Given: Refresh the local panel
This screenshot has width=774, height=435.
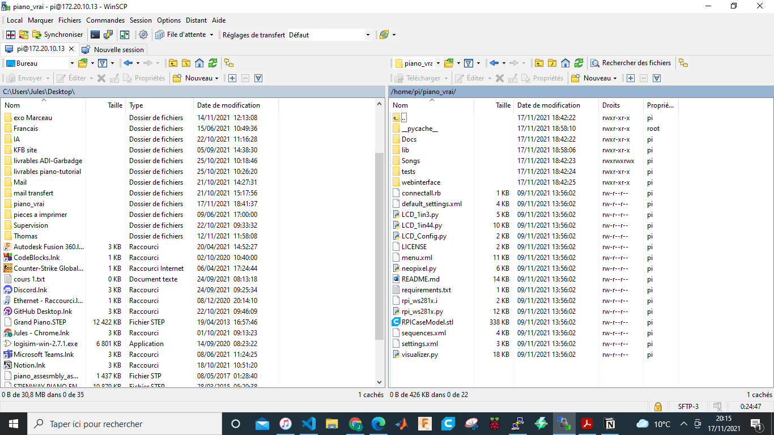Looking at the screenshot, I should click(212, 63).
